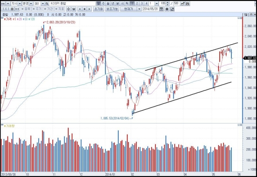The image size is (257, 177).
Task: Toggle the 분 (minute) period button
Action: 117,4
